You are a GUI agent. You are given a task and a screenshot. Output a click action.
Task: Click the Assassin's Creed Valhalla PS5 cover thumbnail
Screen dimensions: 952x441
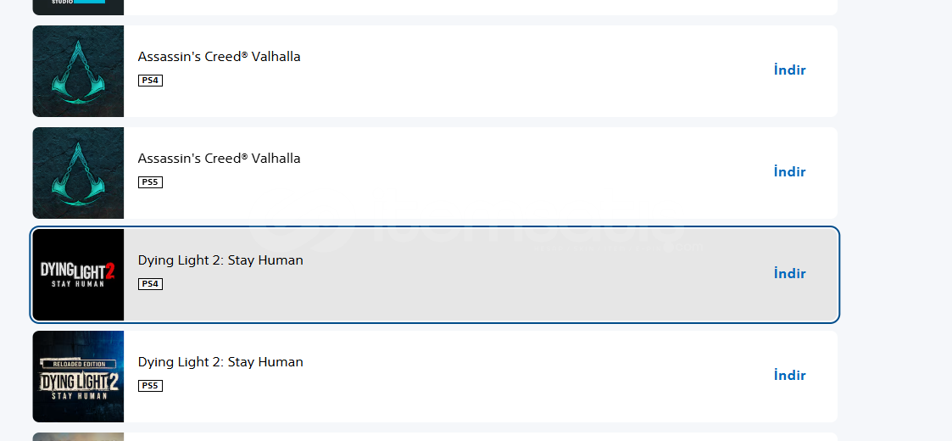[78, 173]
